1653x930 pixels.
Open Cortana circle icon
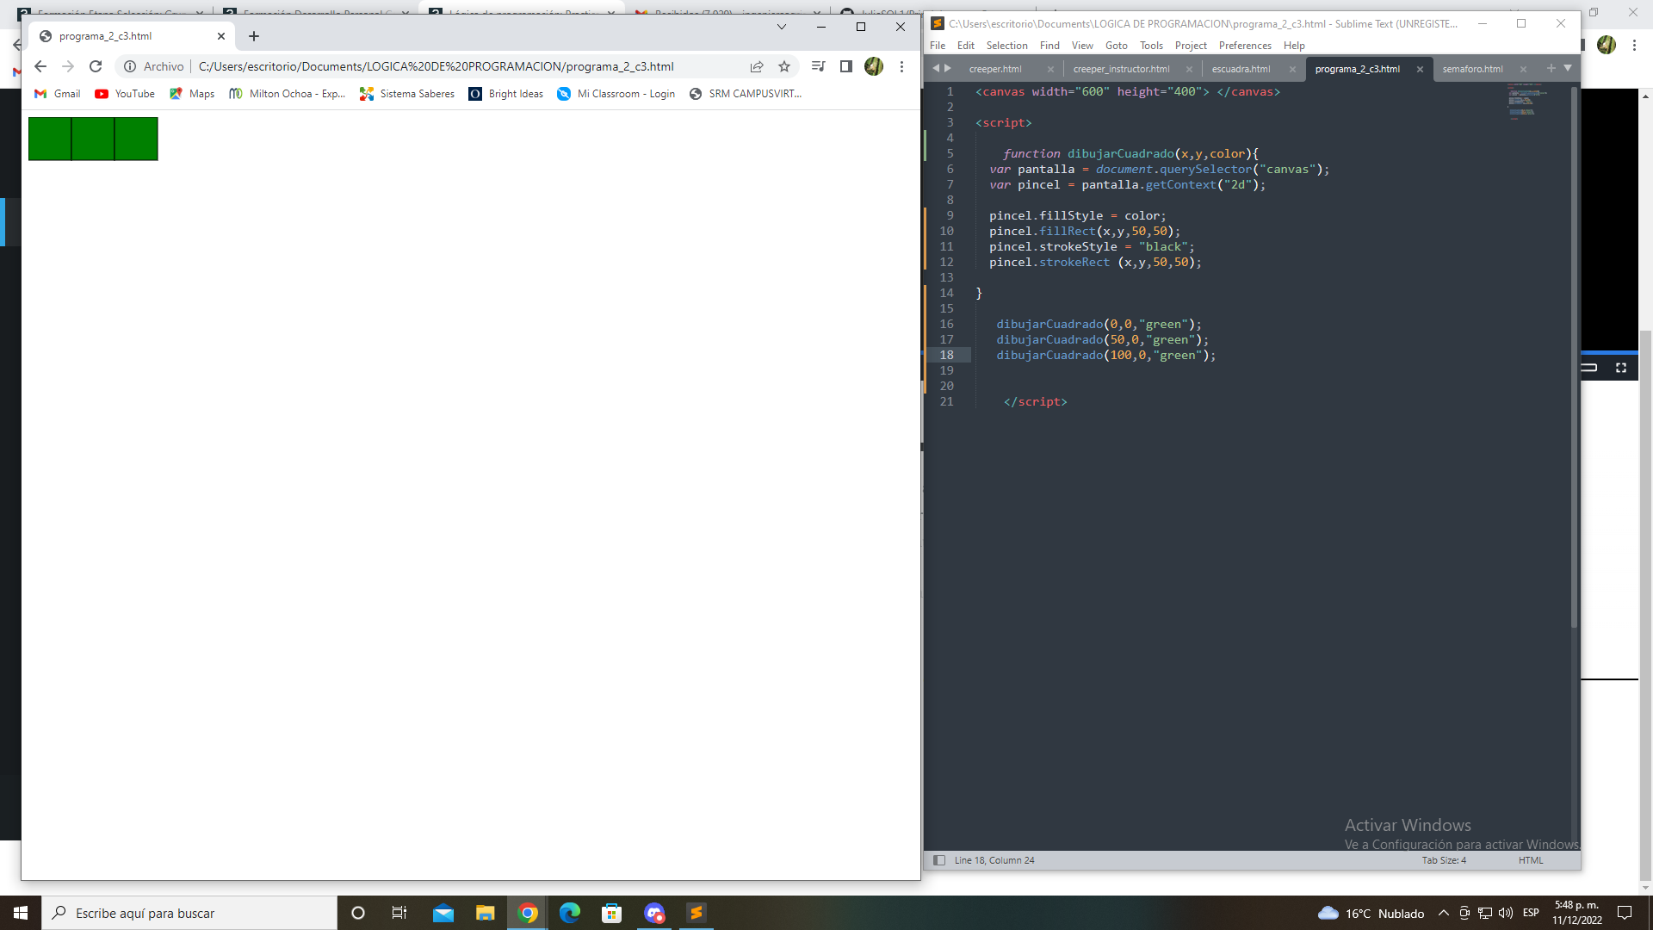click(x=358, y=913)
